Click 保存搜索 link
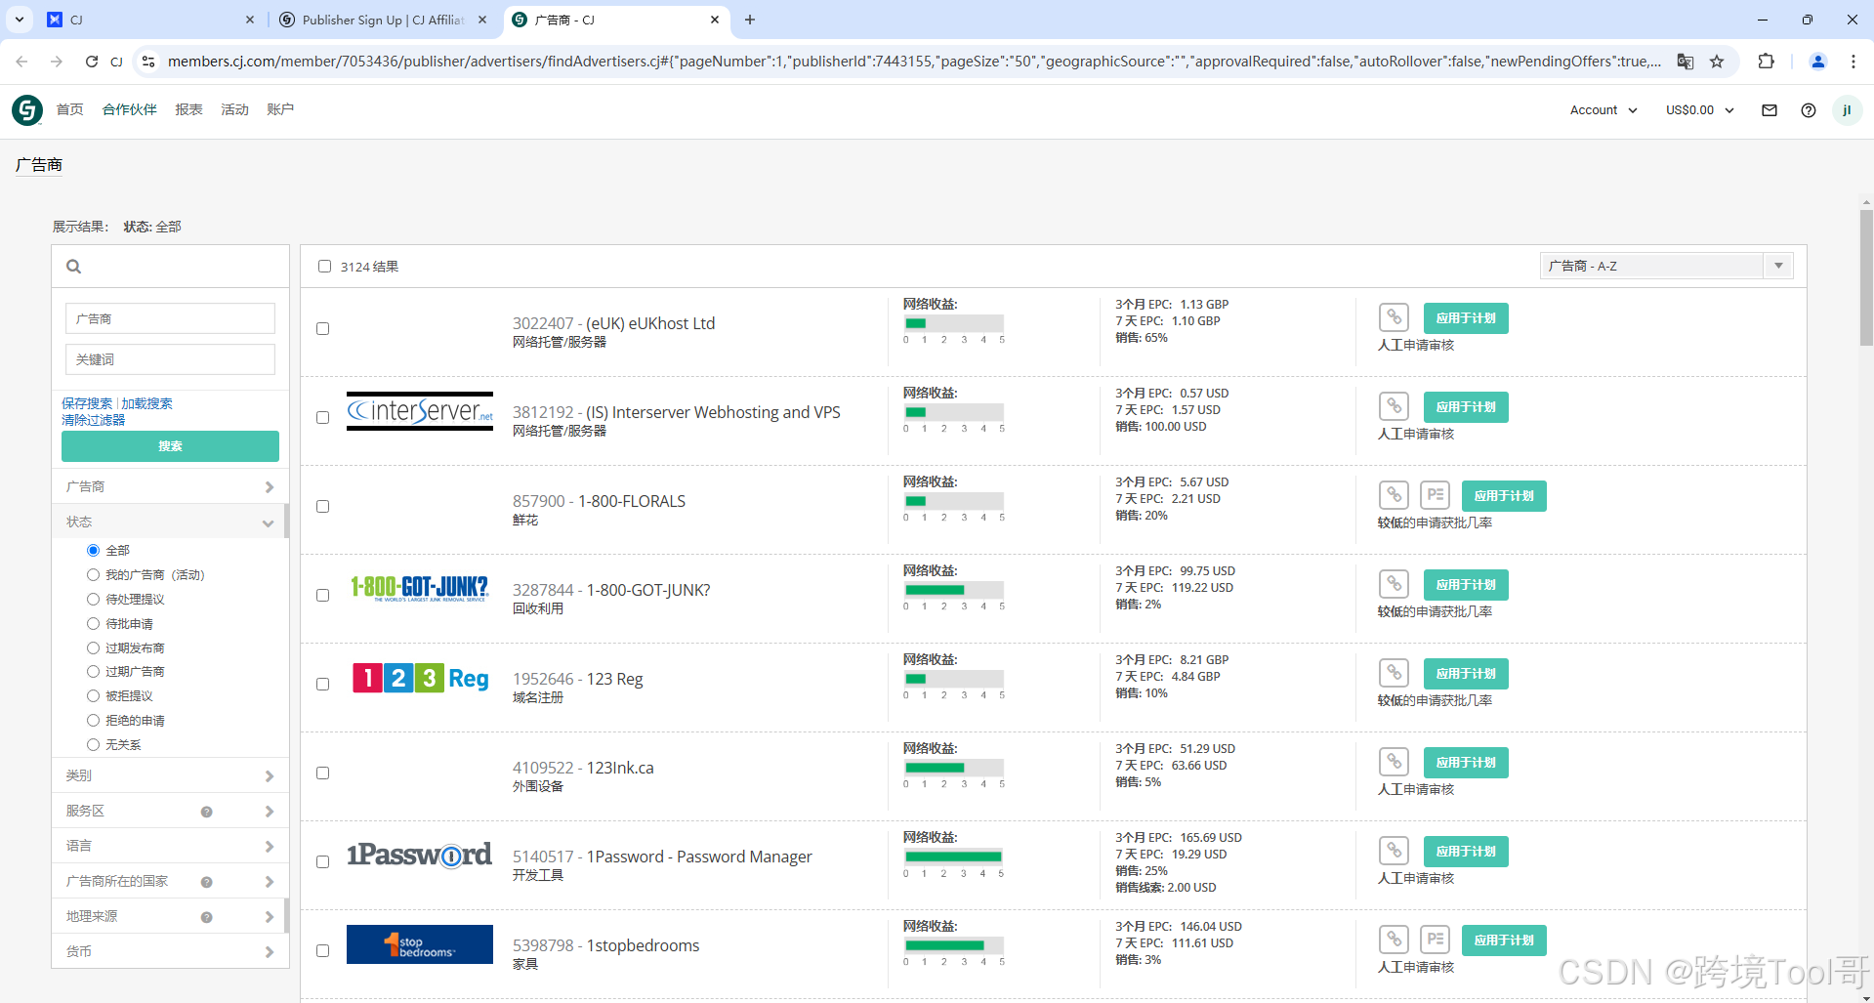This screenshot has width=1874, height=1003. 87,403
